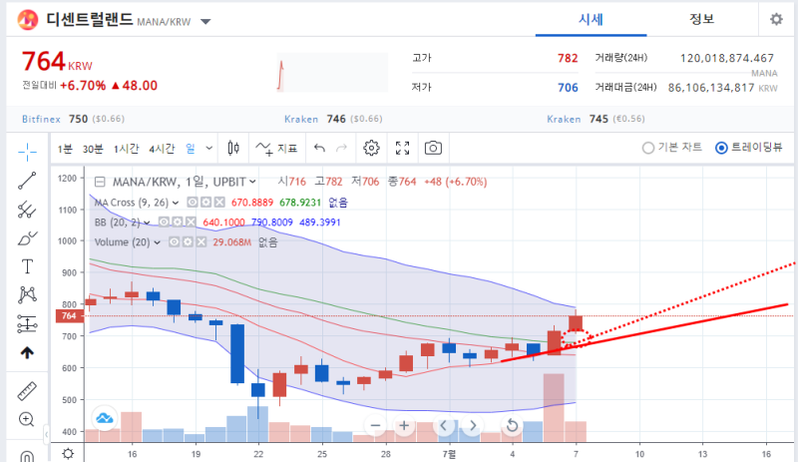798x462 pixels.
Task: Open BB indicator settings
Action: (178, 223)
